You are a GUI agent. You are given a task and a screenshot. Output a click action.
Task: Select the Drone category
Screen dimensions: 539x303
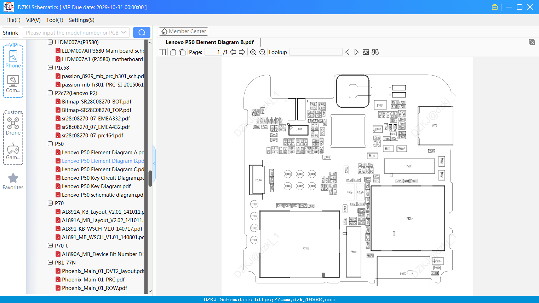(13, 126)
